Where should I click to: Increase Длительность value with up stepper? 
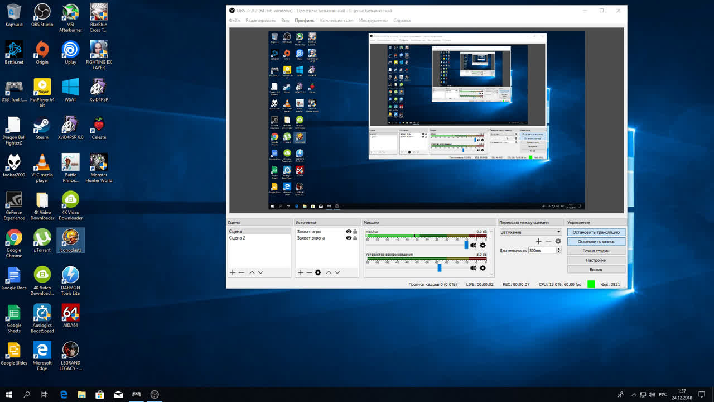tap(559, 249)
